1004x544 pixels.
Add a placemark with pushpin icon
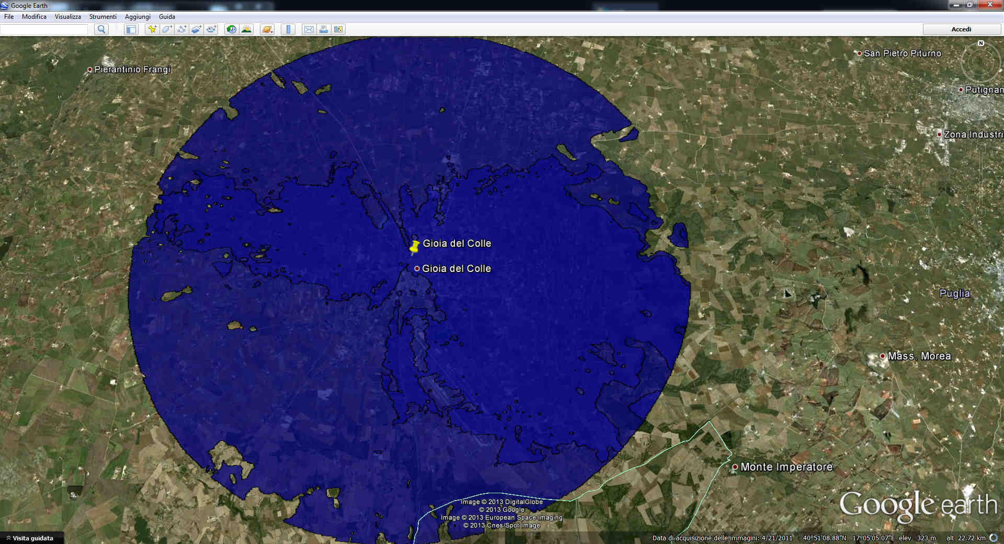[x=152, y=29]
